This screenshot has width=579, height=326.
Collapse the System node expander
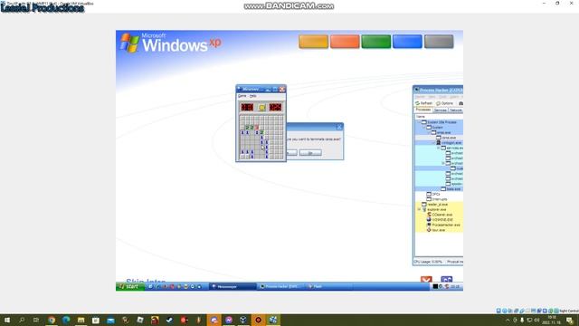(424, 127)
